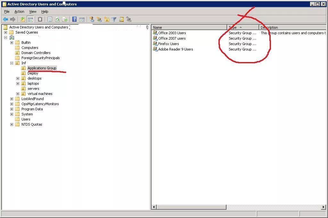The height and width of the screenshot is (218, 328).
Task: Click description text of Office 2003 Users
Action: (x=293, y=33)
